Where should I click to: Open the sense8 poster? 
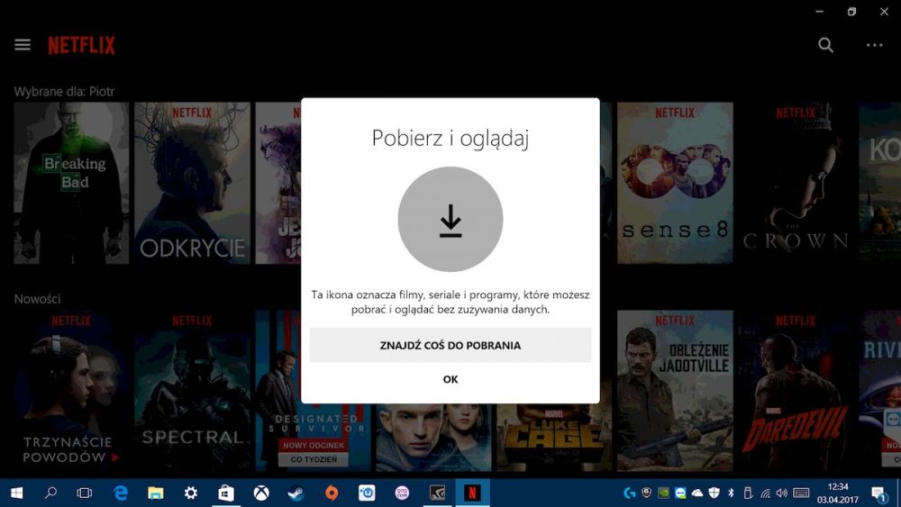[x=675, y=183]
